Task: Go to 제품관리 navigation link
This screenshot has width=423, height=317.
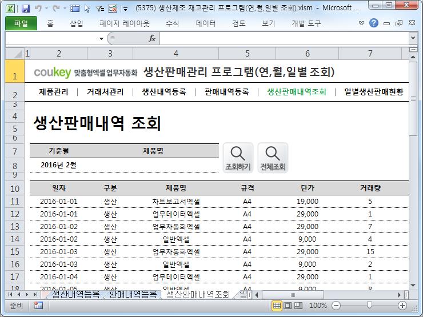Action: 53,92
